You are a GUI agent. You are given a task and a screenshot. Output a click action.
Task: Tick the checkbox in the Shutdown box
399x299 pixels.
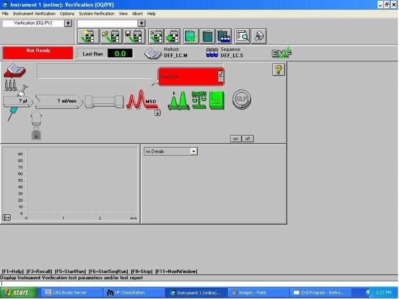click(221, 74)
